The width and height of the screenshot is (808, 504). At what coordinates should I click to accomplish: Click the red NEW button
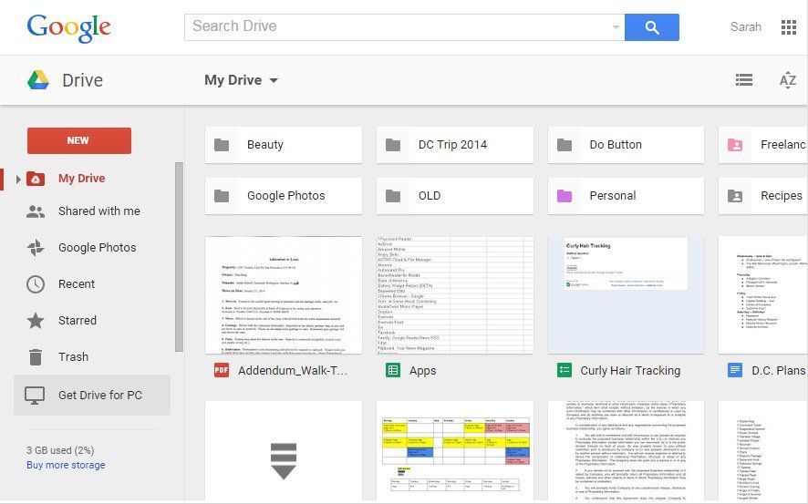pos(79,140)
